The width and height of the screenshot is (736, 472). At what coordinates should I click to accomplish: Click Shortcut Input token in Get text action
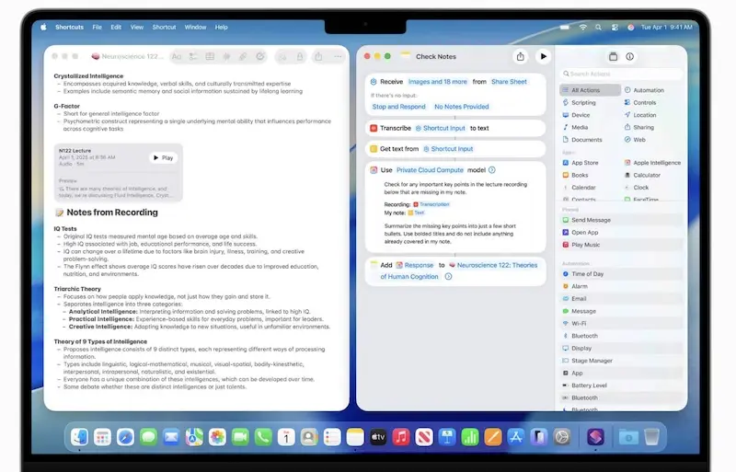(x=448, y=149)
